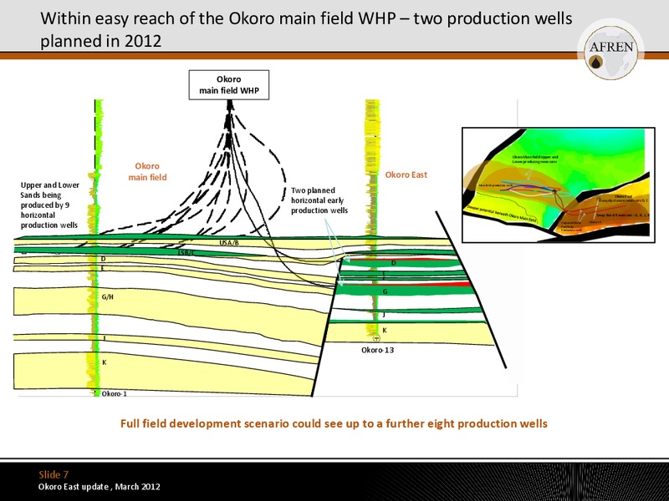Open the inset field map thumbnail
669x501 pixels.
(x=559, y=185)
